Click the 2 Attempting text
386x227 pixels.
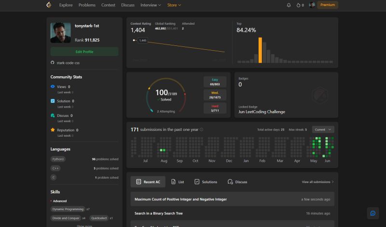coord(166,111)
